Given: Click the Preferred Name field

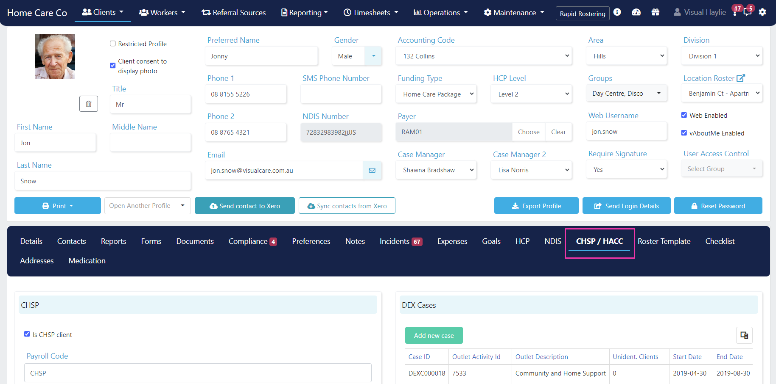Looking at the screenshot, I should [x=261, y=56].
